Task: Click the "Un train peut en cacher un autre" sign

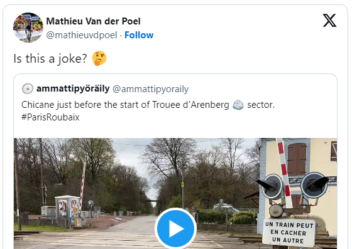Action: [x=289, y=233]
